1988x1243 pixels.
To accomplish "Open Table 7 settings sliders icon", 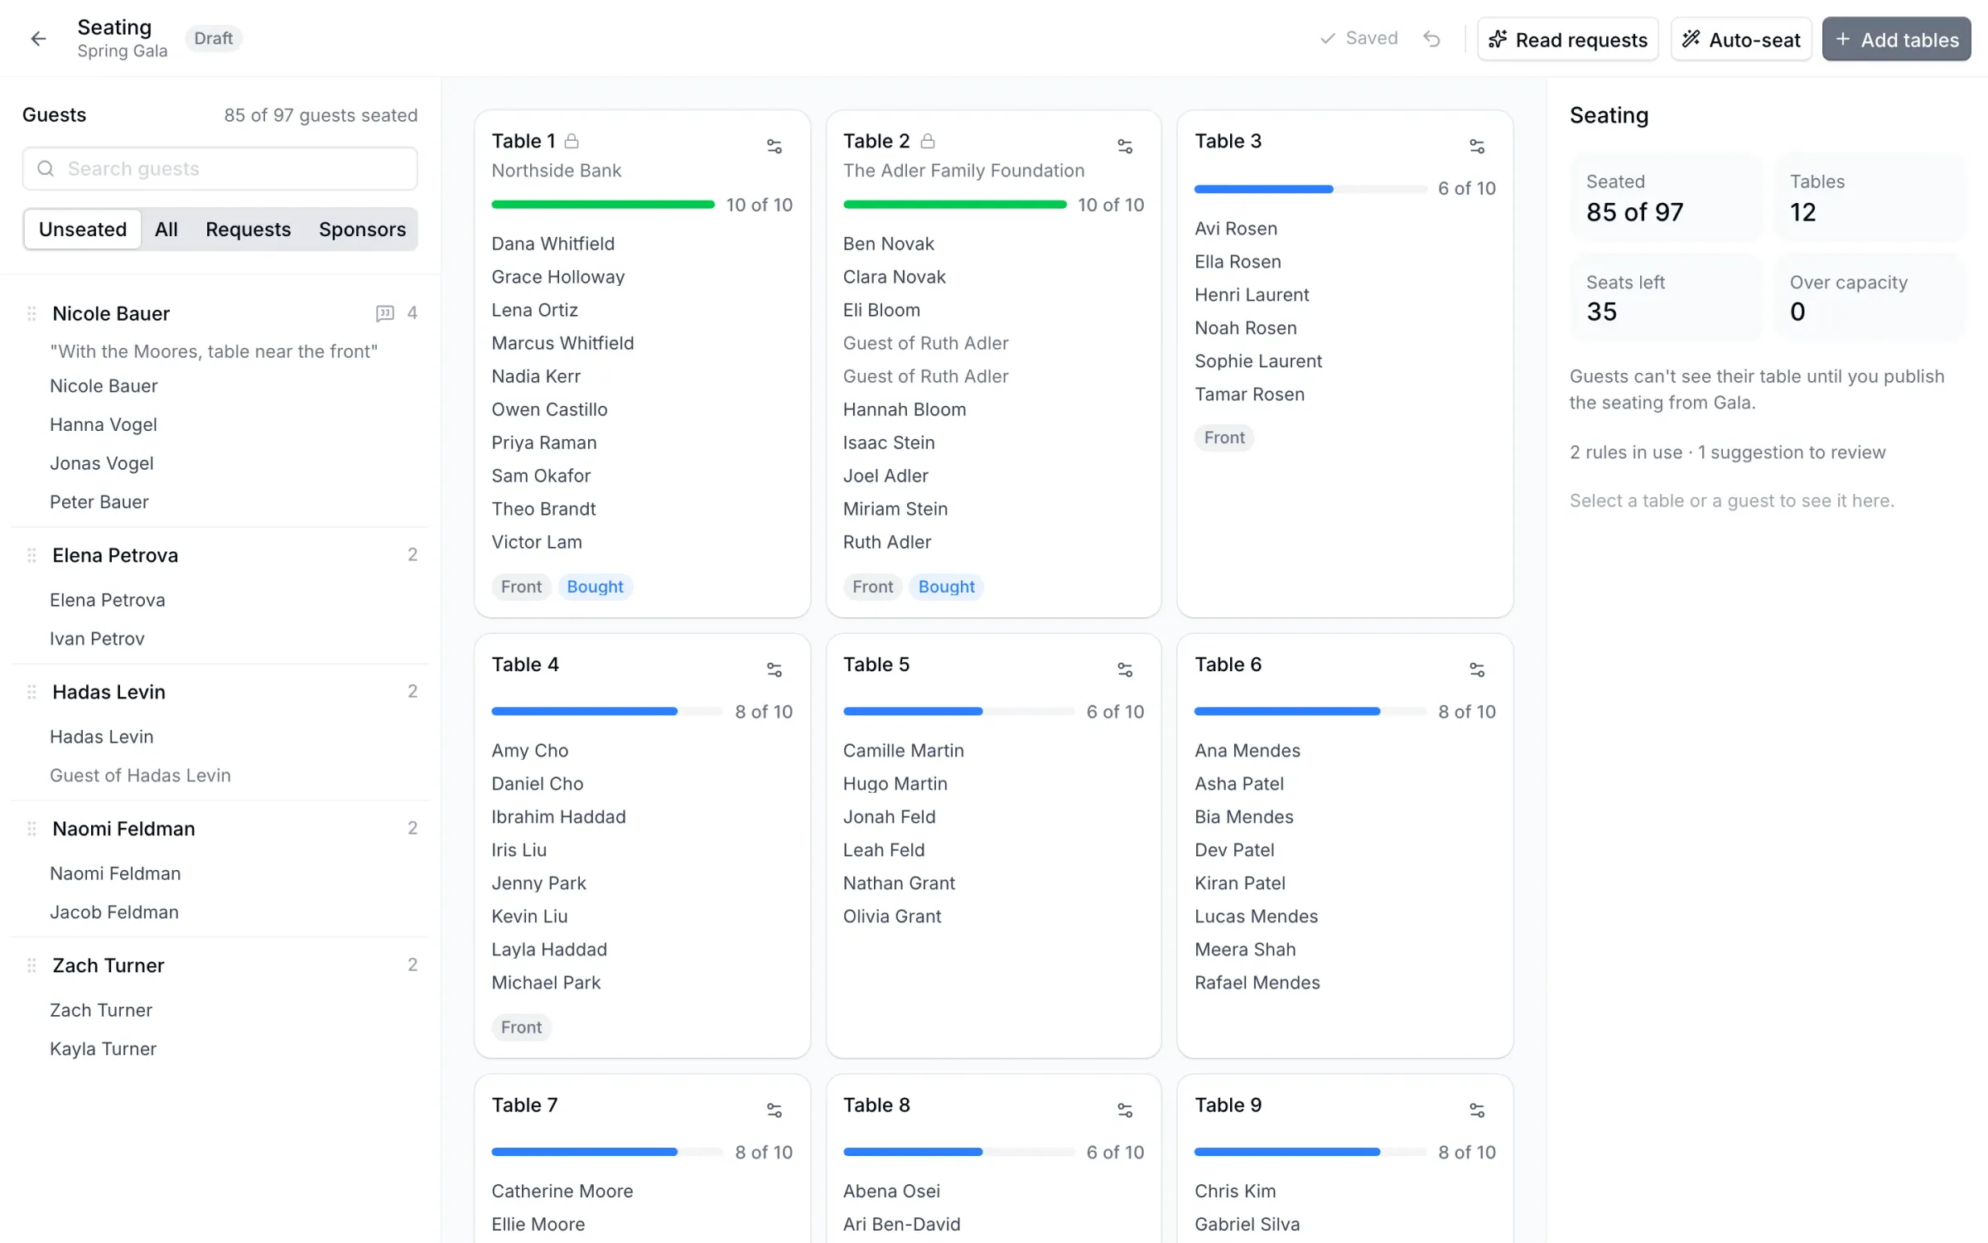I will [x=774, y=1110].
